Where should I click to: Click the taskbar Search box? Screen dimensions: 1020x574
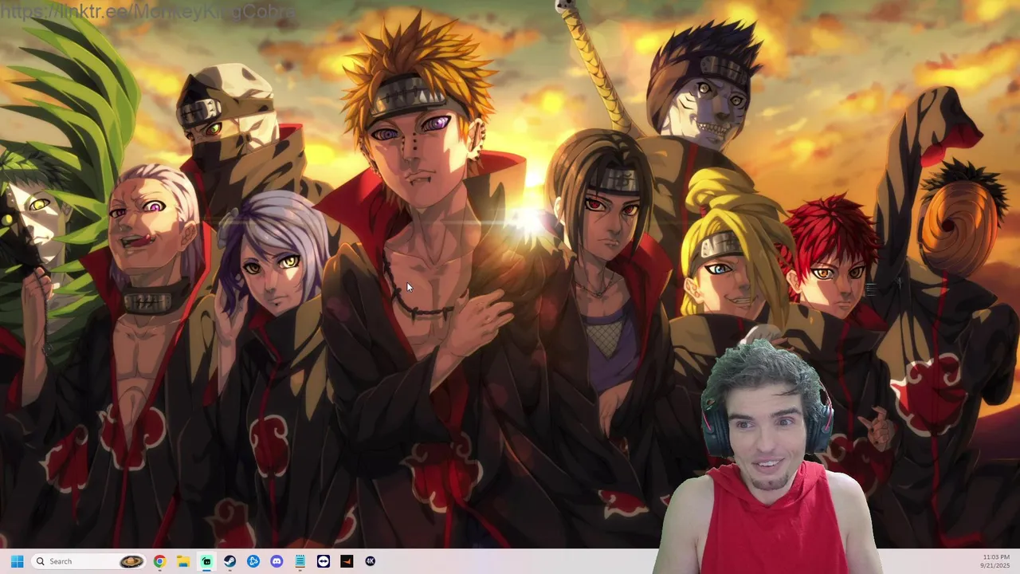(88, 561)
